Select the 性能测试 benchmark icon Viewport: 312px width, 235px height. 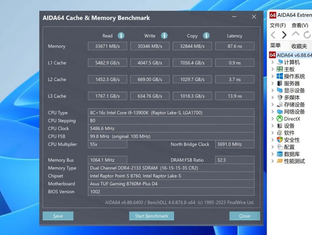(x=280, y=161)
